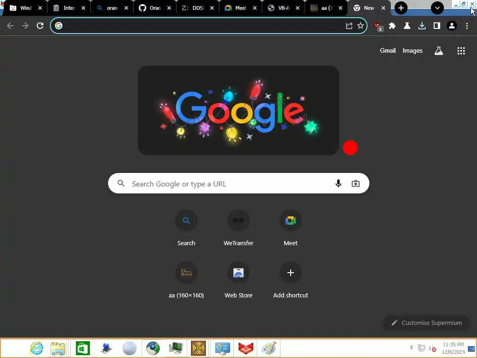The image size is (477, 358).
Task: Open DOSBox-X from the taskbar
Action: [x=198, y=348]
